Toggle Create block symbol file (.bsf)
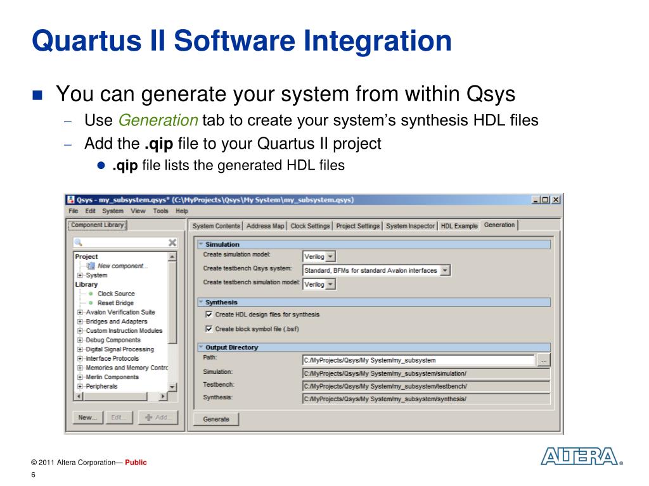Image resolution: width=649 pixels, height=486 pixels. coord(209,329)
